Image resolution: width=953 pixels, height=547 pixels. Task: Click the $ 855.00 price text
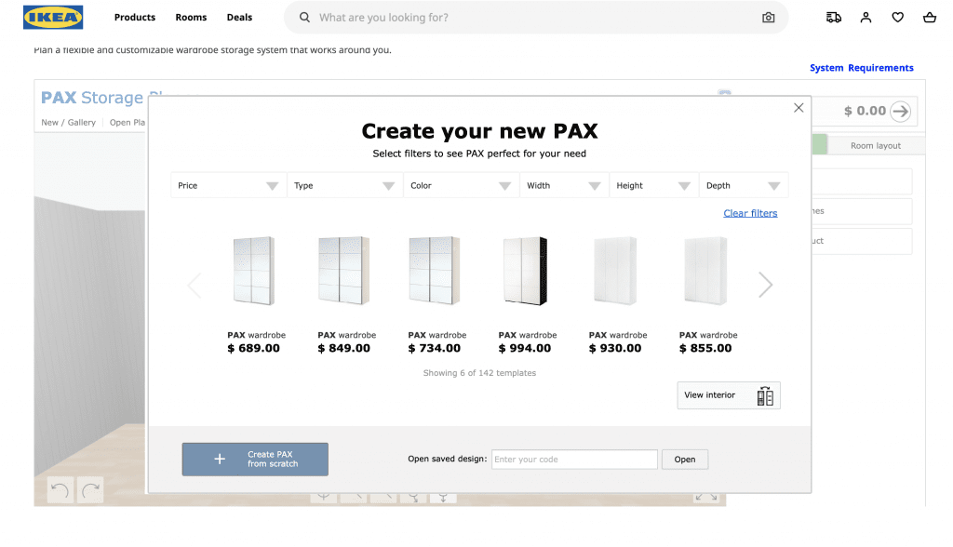[x=705, y=348]
